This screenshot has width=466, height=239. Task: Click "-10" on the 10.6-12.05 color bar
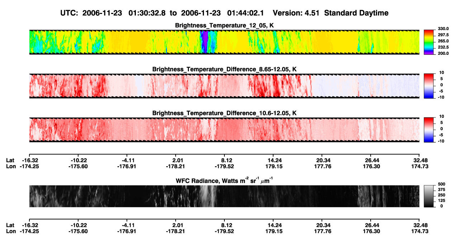coord(441,141)
